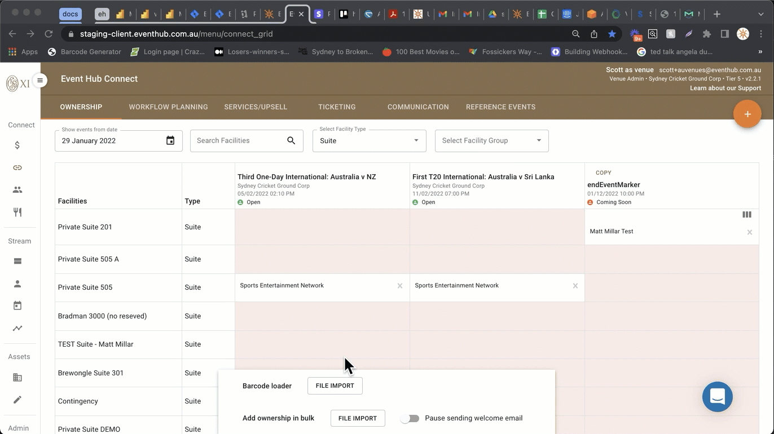774x434 pixels.
Task: Bookmark page with browser star icon
Action: tap(612, 34)
